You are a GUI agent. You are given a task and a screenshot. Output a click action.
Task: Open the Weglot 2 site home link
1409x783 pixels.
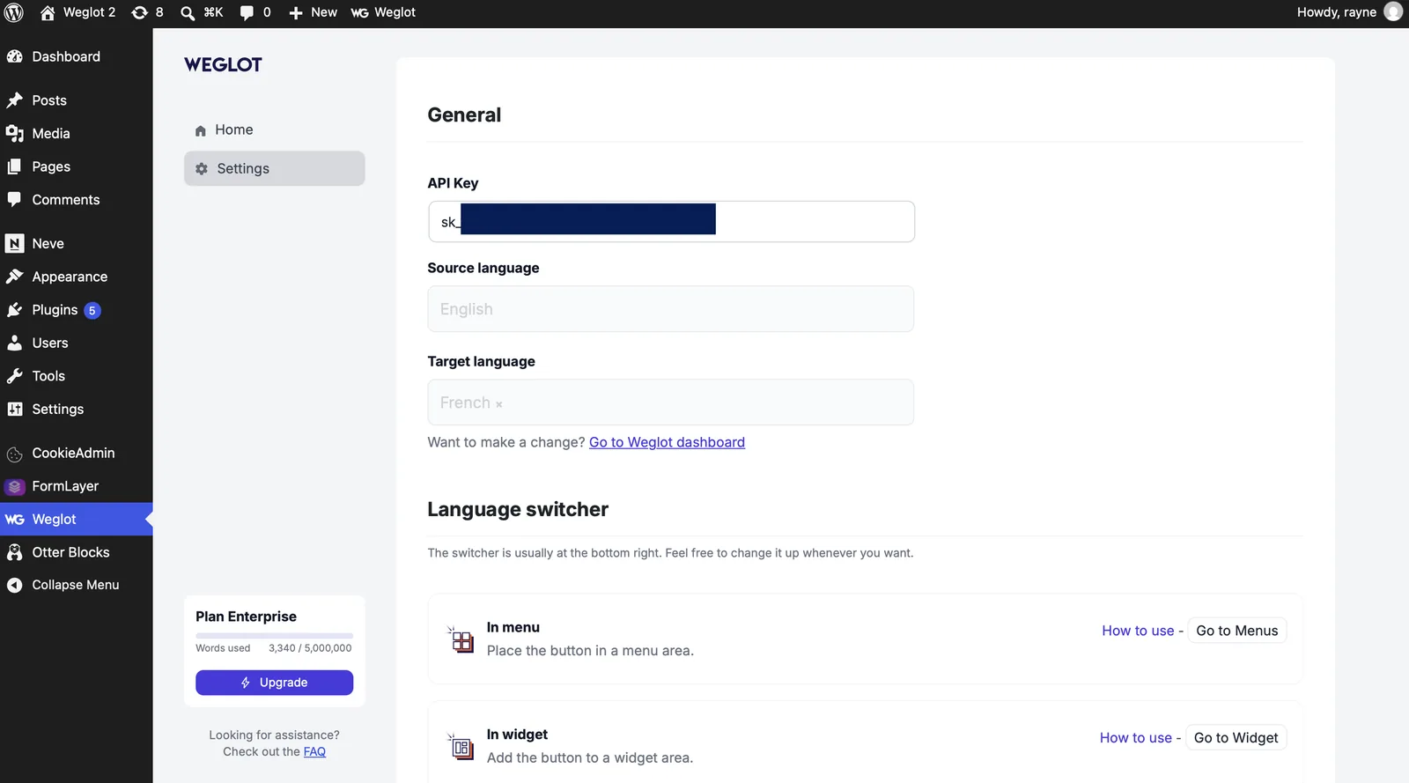[x=77, y=12]
